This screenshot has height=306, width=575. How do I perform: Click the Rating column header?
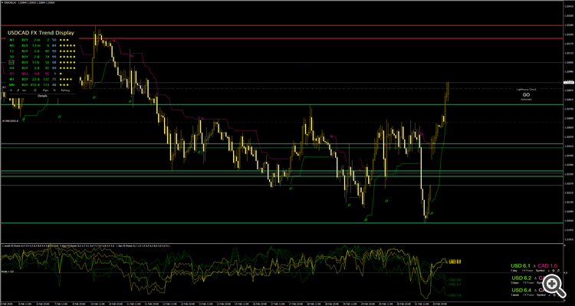tap(65, 90)
